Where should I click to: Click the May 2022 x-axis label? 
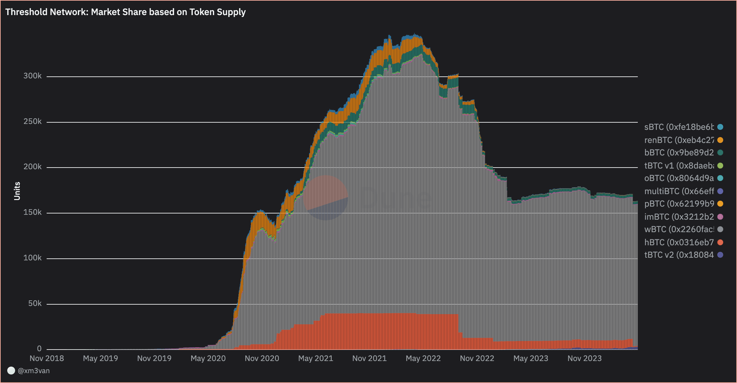coord(423,358)
